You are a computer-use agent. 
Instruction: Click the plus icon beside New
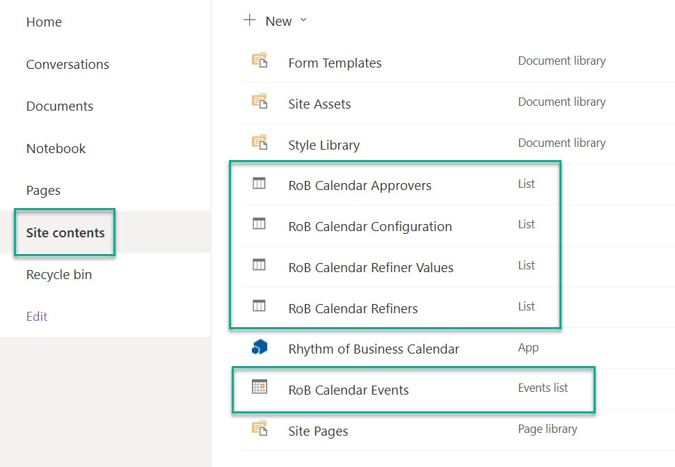[x=250, y=19]
